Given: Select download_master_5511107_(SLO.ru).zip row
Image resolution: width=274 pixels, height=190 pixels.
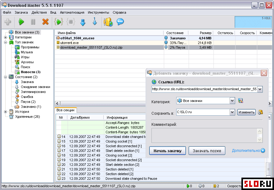Looking at the screenshot, I should pos(164,47).
